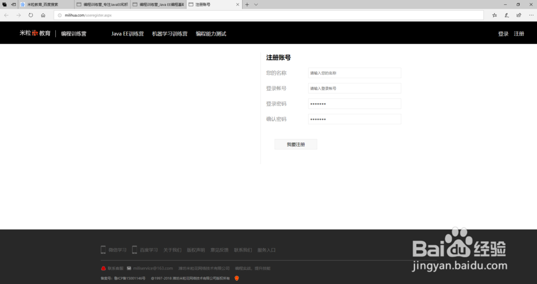The image size is (537, 284).
Task: Open 版权声明 in the footer
Action: [x=196, y=250]
